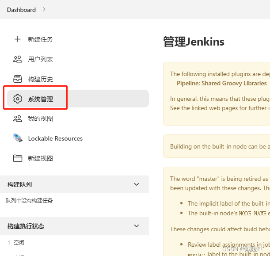Click 'The following installed plugins' text

(220, 74)
